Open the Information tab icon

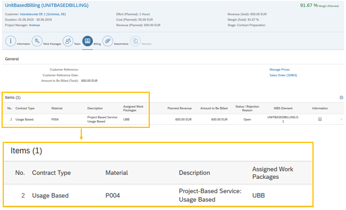(x=10, y=41)
